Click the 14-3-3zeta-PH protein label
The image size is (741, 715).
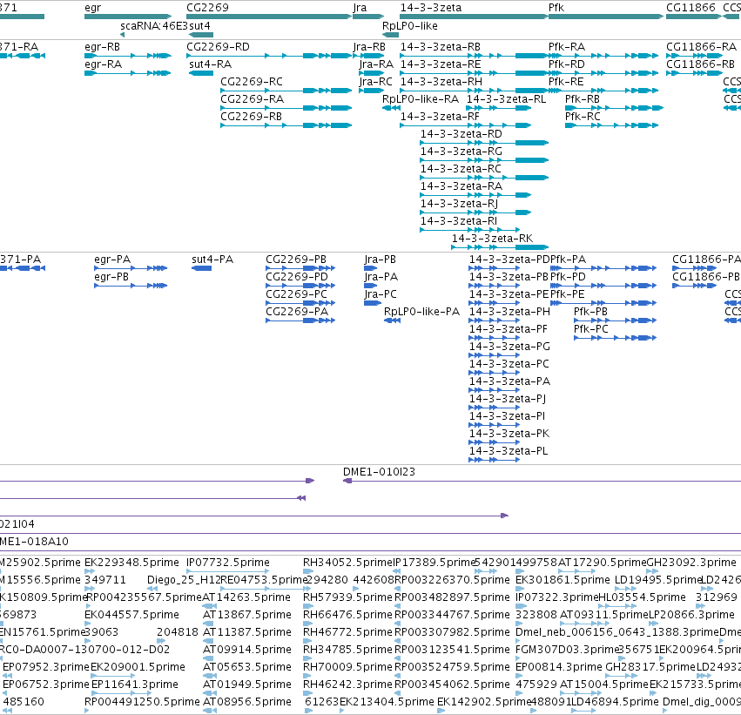coord(509,312)
